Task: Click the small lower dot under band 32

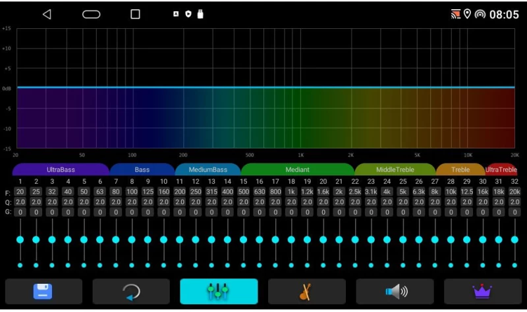Action: (x=514, y=265)
